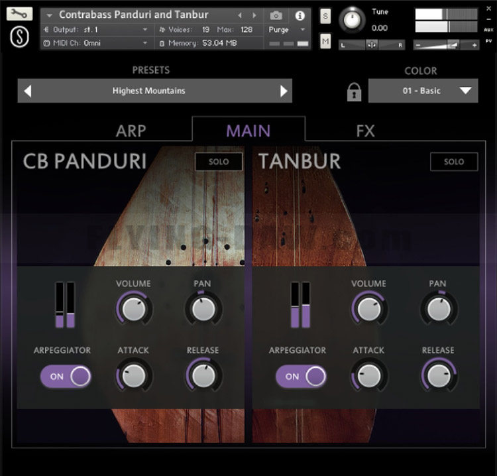Click the CB Panduri Attack knob
497x476 pixels.
[x=134, y=376]
